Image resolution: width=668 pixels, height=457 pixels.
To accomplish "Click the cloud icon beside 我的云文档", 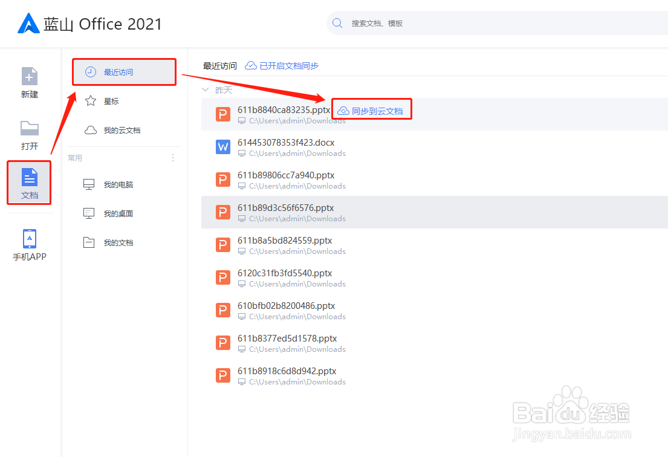I will (x=90, y=130).
